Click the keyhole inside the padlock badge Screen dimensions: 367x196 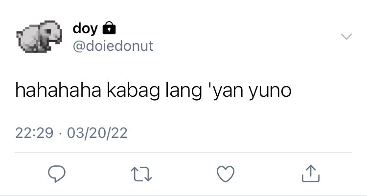coord(109,30)
